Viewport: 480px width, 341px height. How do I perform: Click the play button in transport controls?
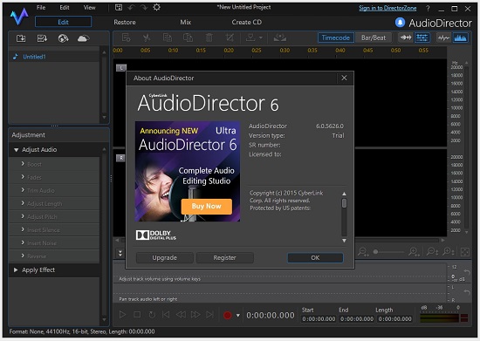122,314
